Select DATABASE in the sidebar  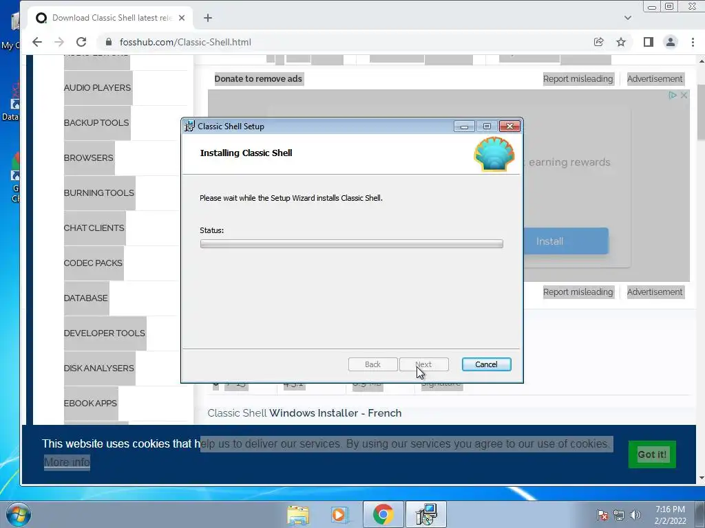(x=86, y=298)
